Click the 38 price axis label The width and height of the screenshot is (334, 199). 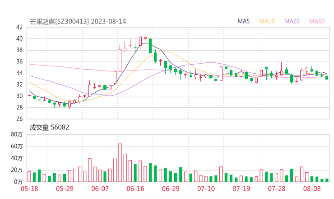tap(19, 50)
